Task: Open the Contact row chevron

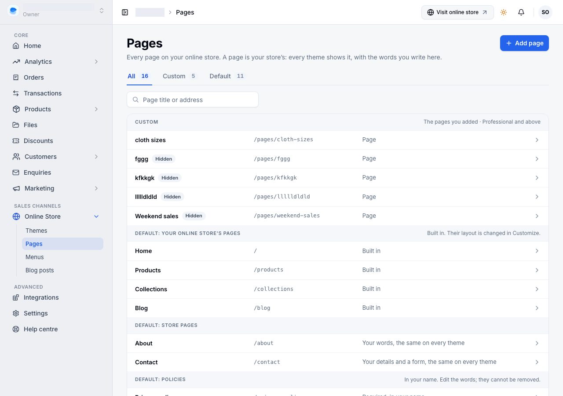Action: coord(537,362)
